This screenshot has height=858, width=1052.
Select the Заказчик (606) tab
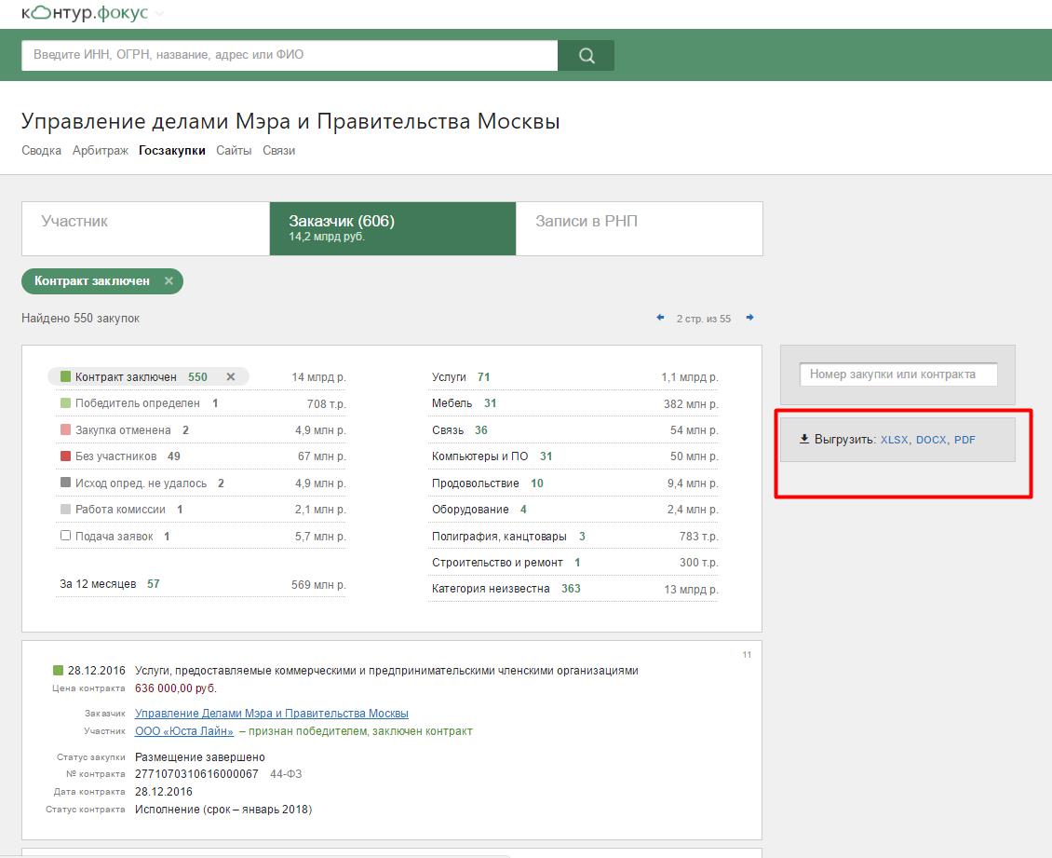tap(393, 229)
